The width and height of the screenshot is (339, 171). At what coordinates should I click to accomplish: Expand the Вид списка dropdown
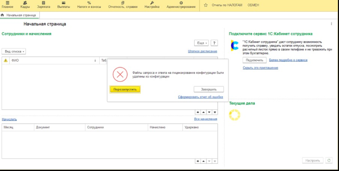(14, 52)
